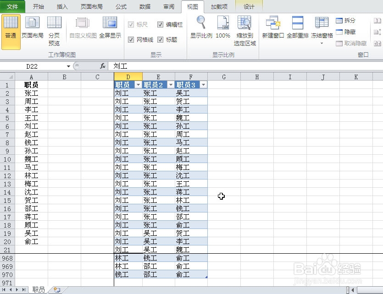Select the 职员 worksheet tab
Image resolution: width=383 pixels, height=294 pixels.
[x=39, y=289]
